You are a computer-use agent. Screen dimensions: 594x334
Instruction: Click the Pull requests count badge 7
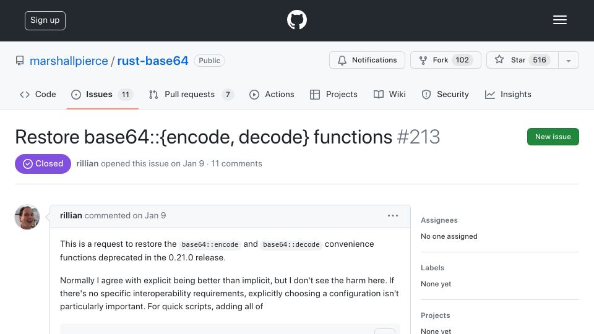pyautogui.click(x=228, y=95)
